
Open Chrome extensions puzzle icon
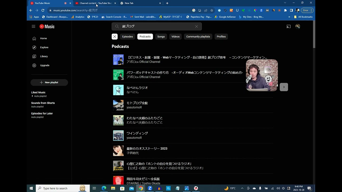pyautogui.click(x=285, y=10)
